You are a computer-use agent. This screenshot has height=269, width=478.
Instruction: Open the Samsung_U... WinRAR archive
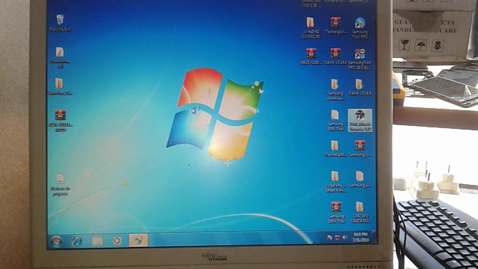pyautogui.click(x=360, y=148)
